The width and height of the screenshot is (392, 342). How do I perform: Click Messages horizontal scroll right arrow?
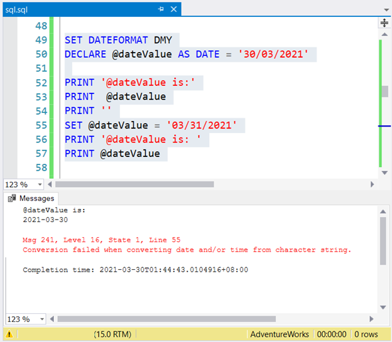pyautogui.click(x=371, y=319)
